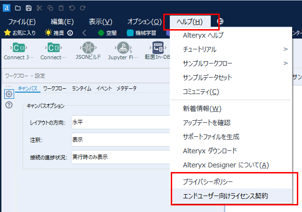The width and height of the screenshot is (302, 212).
Task: Click the help question mark icon
Action: (8, 105)
